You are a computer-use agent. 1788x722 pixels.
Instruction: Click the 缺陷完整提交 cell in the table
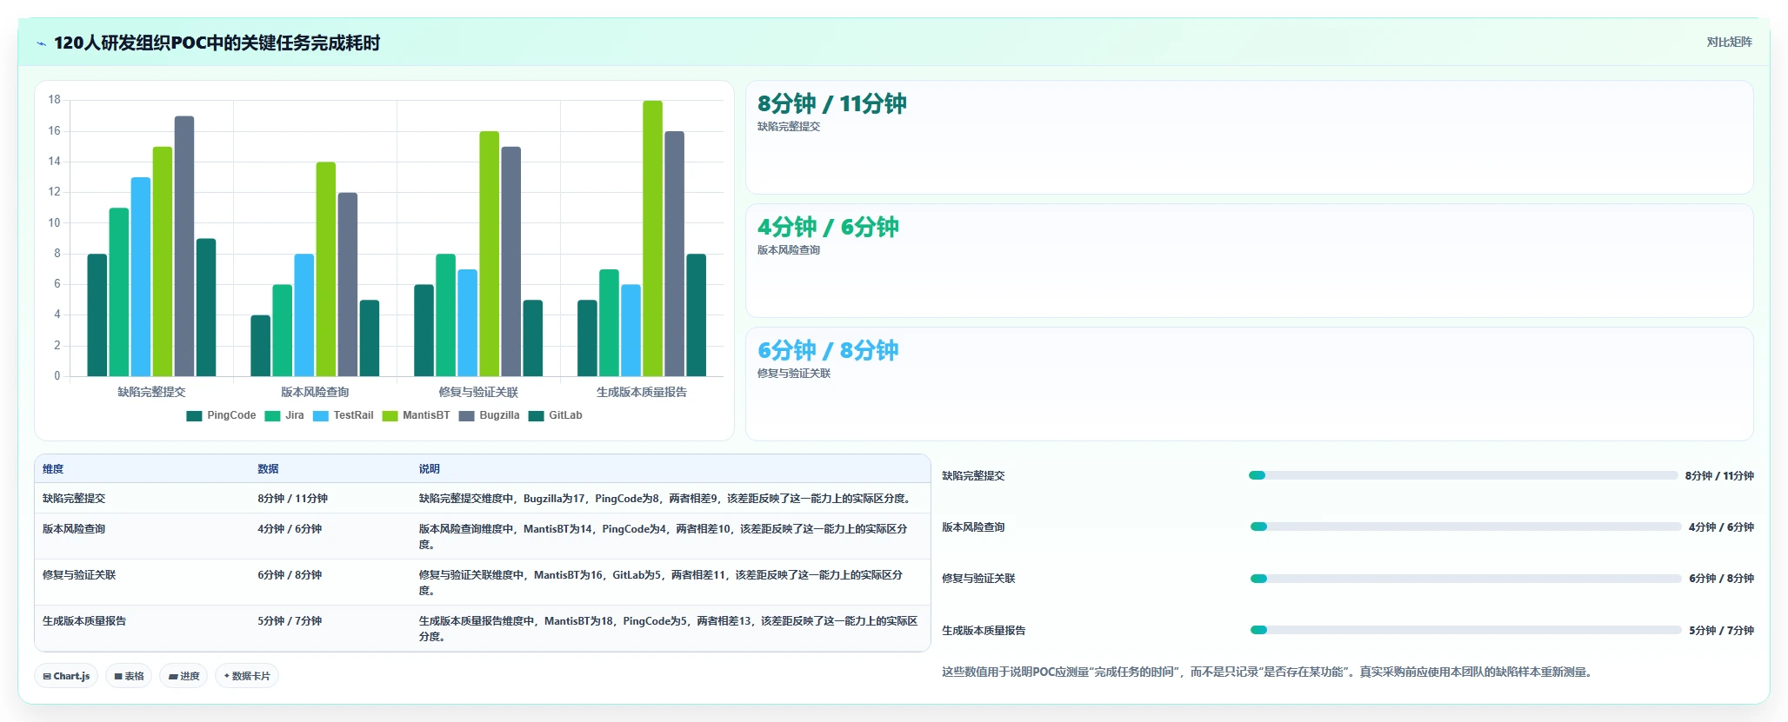click(74, 499)
